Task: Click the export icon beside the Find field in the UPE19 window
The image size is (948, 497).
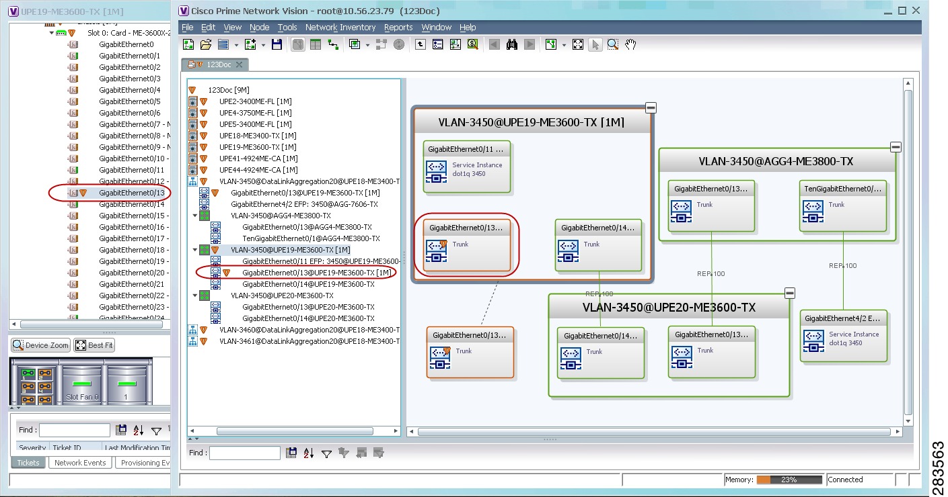Action: pos(121,431)
